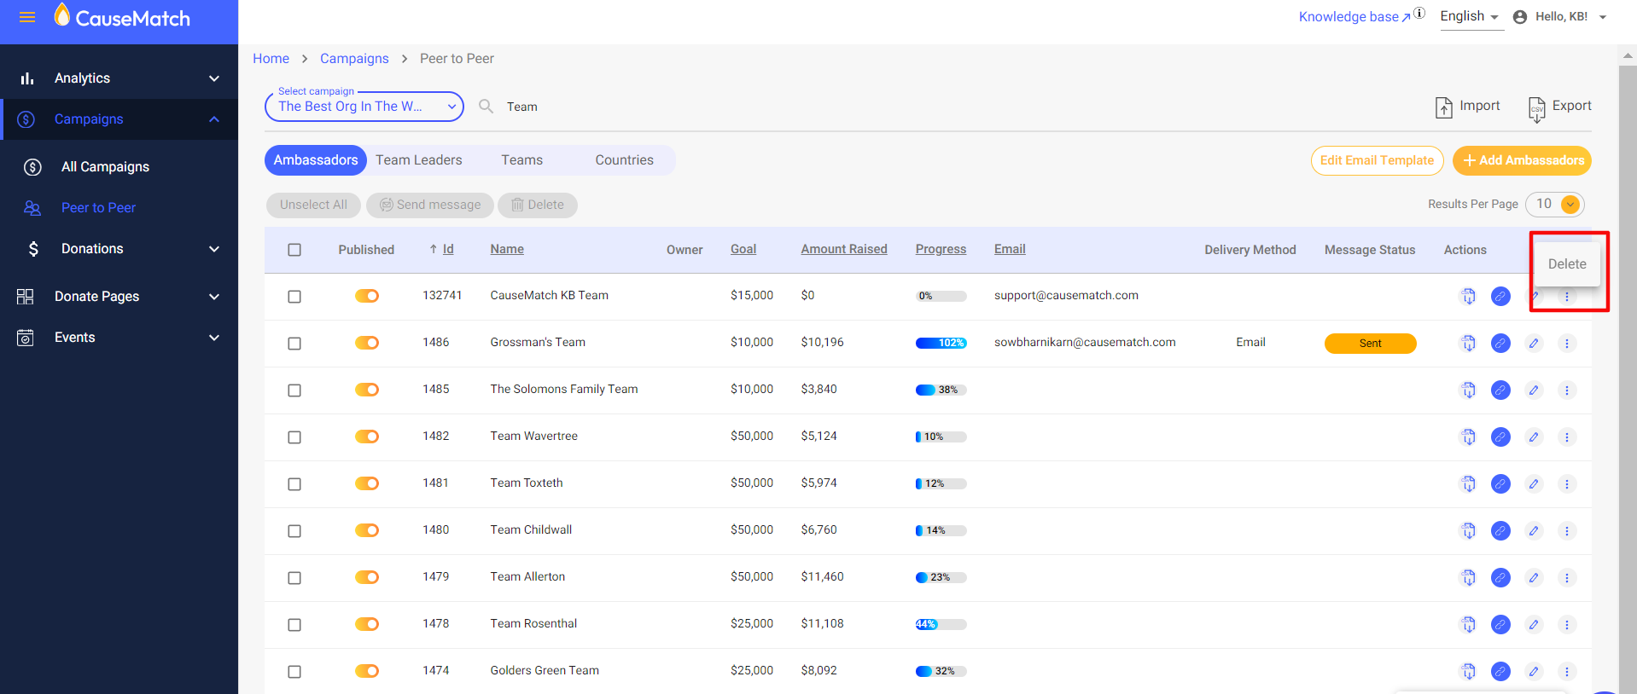Click the edit pencil for The Solomons Family Team
Screen dimensions: 1637x694
point(1534,390)
